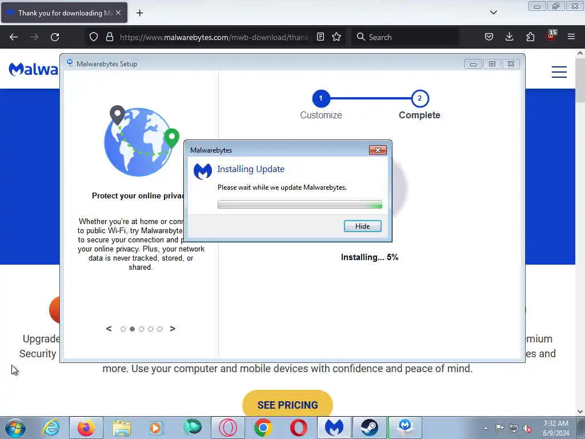Switch to Malwarebytes Setup taskbar icon
This screenshot has height=439, width=585.
(405, 428)
